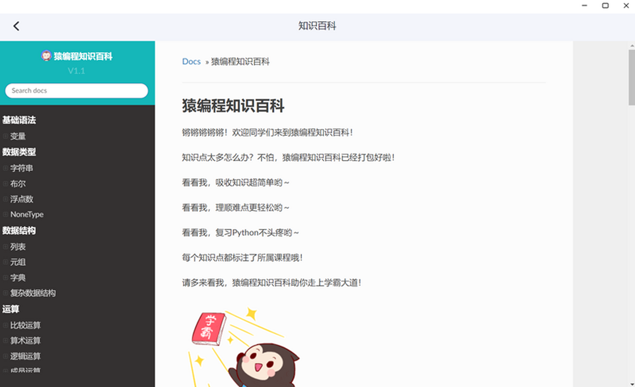Open 复杂数据结构 in the navigation
This screenshot has height=387, width=635.
click(33, 293)
